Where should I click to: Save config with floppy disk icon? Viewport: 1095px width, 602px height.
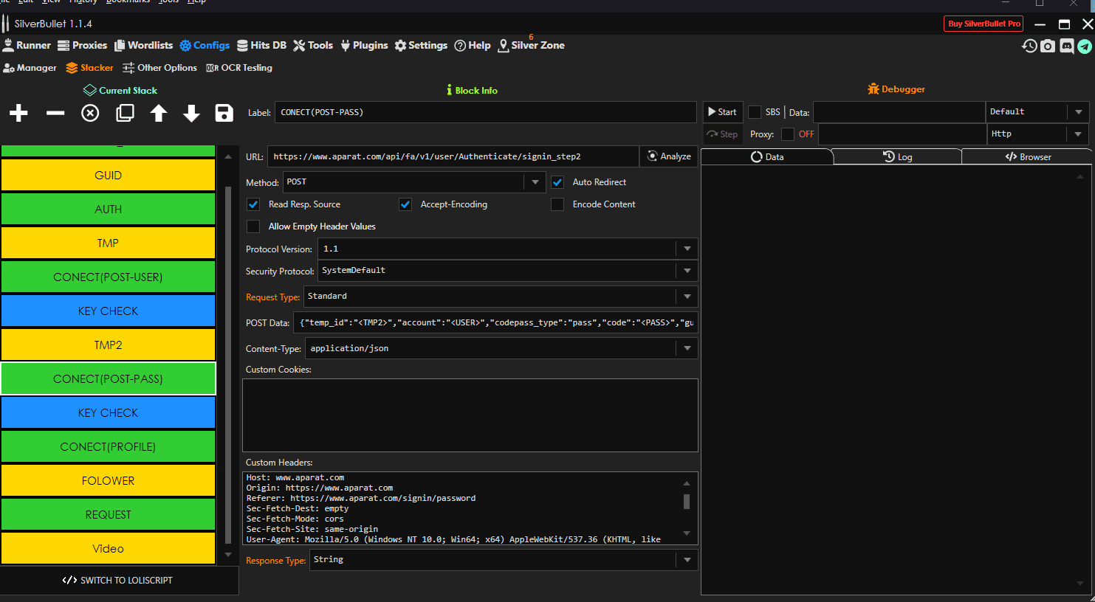tap(224, 113)
